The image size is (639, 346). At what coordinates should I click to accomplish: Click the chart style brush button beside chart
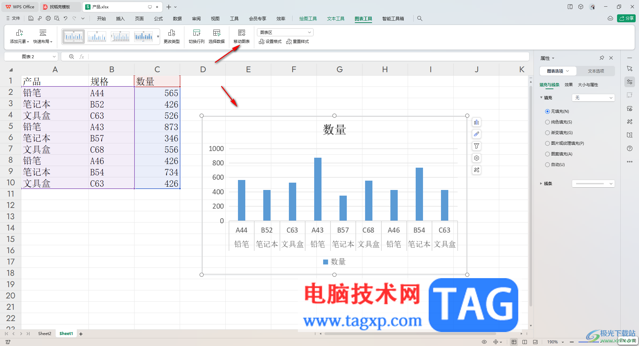(x=477, y=134)
